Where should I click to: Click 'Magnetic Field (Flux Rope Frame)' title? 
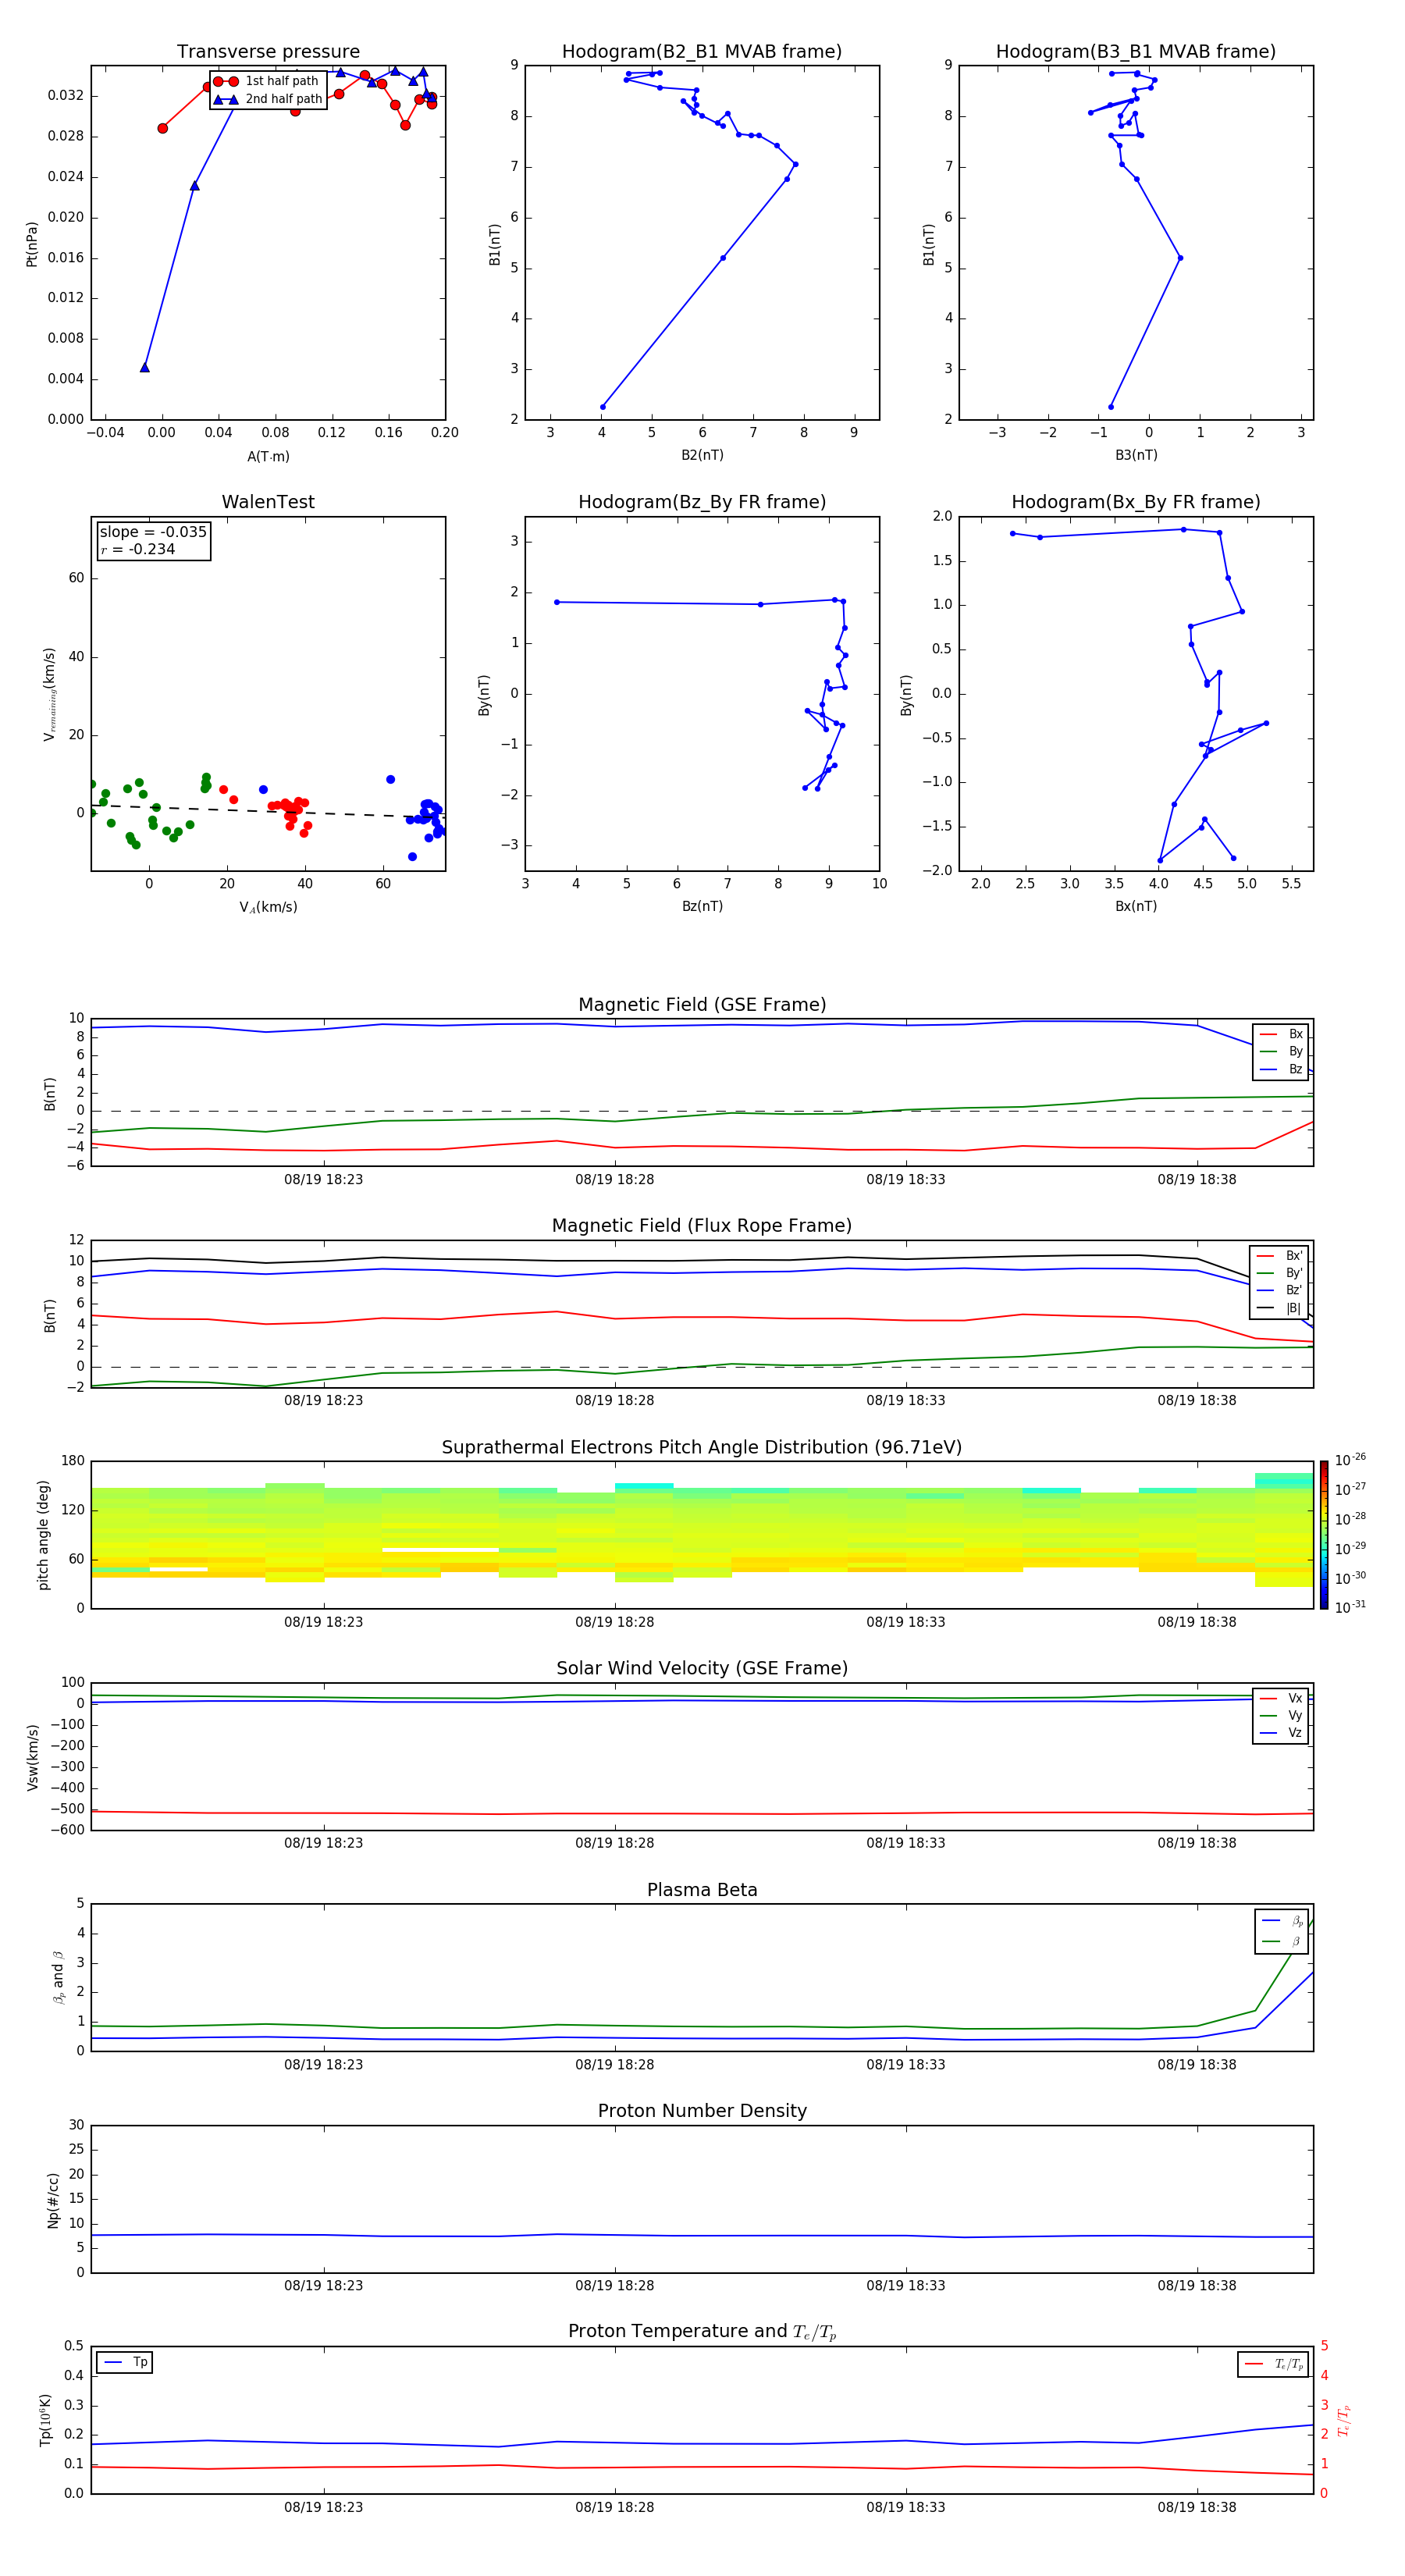[x=702, y=1226]
